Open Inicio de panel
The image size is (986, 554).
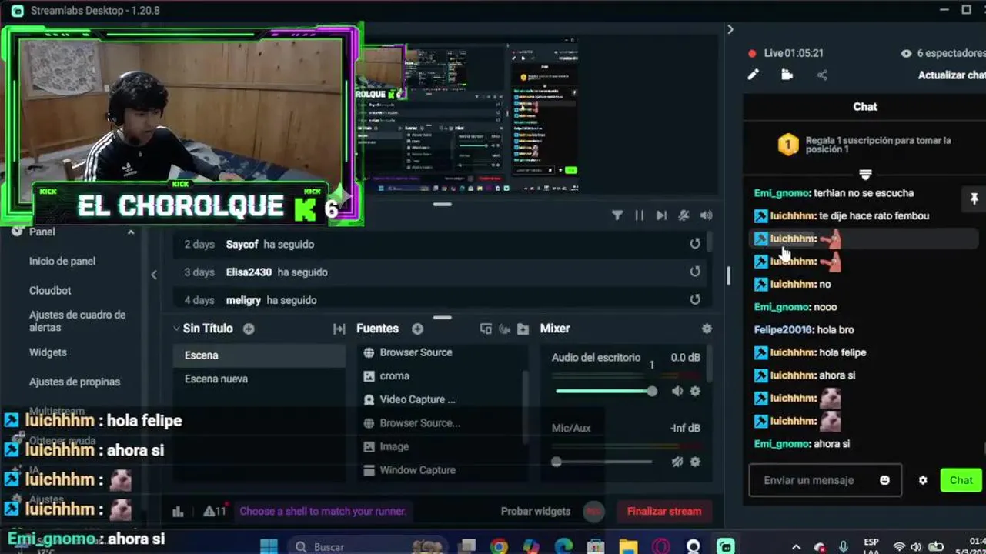62,261
